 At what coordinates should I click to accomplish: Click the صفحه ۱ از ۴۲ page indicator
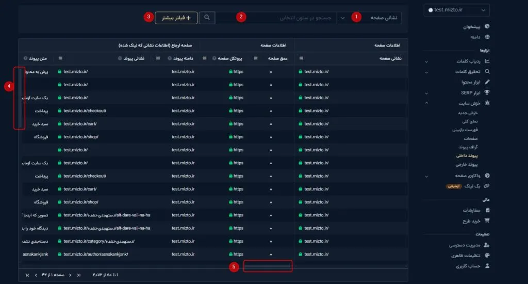pyautogui.click(x=53, y=275)
